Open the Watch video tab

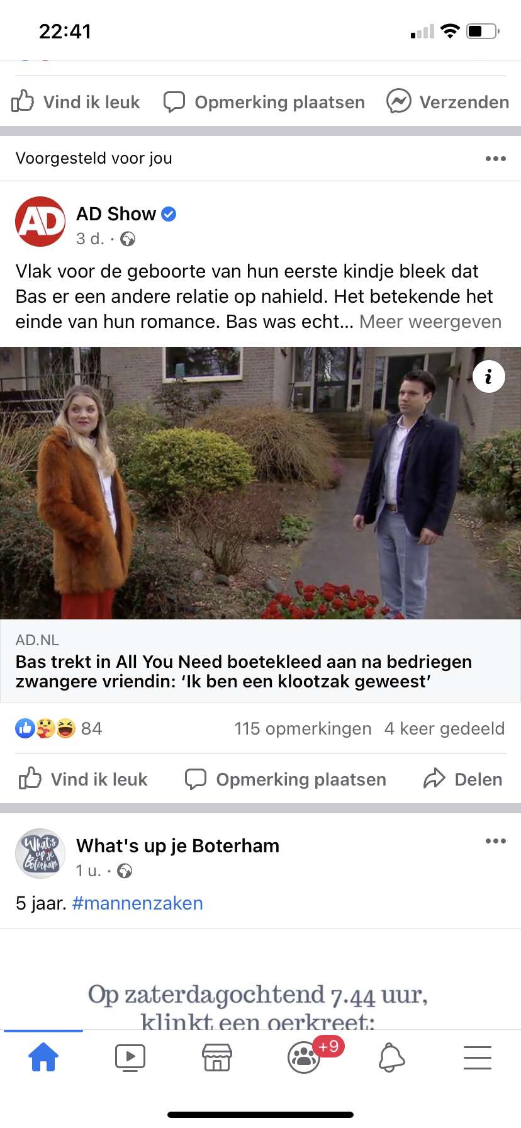tap(130, 1057)
